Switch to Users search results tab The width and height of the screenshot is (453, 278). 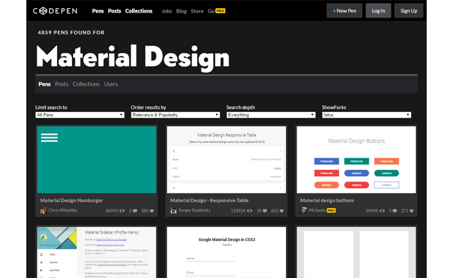click(x=111, y=84)
